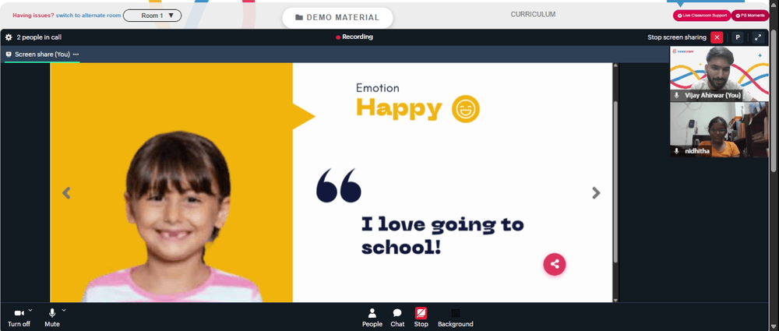The image size is (779, 331).
Task: Open the Demo Material folder button
Action: 337,17
